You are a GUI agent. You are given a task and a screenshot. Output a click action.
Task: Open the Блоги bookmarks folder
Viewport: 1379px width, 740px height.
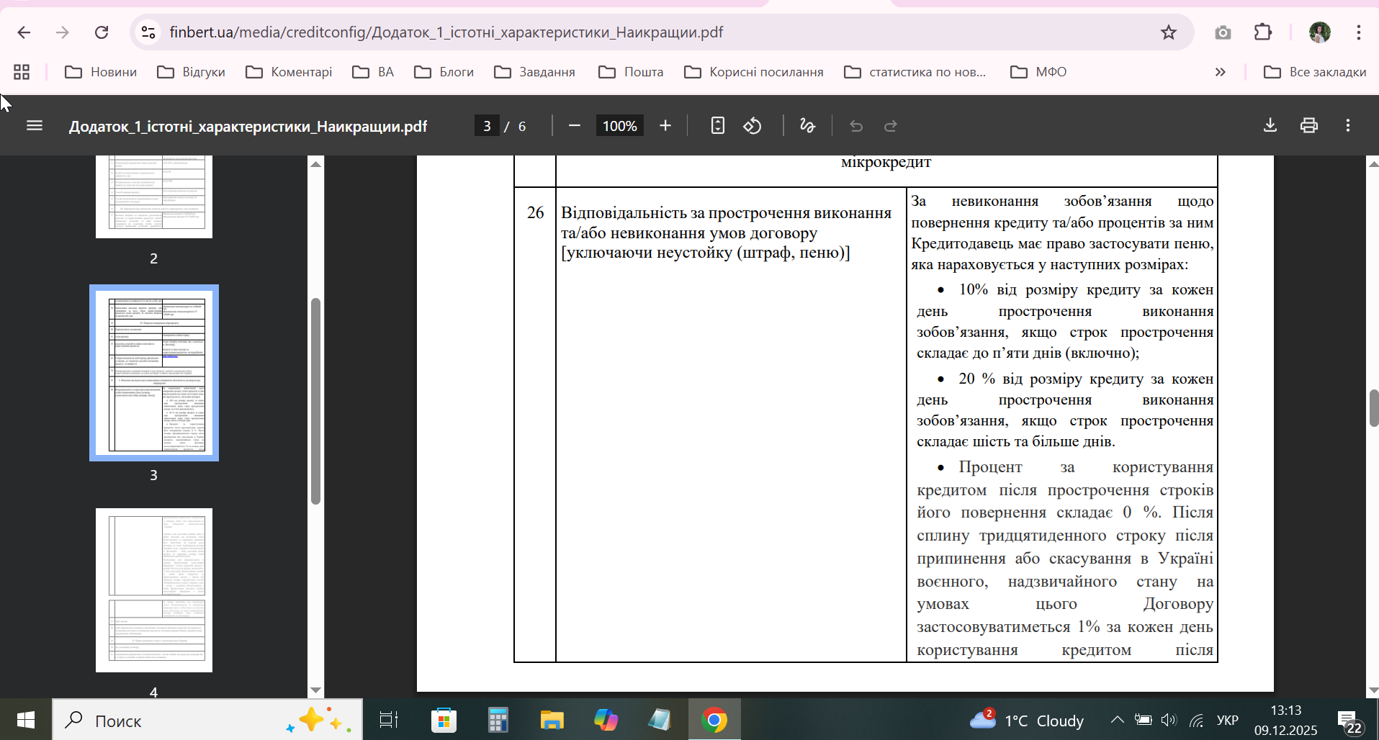pos(444,72)
